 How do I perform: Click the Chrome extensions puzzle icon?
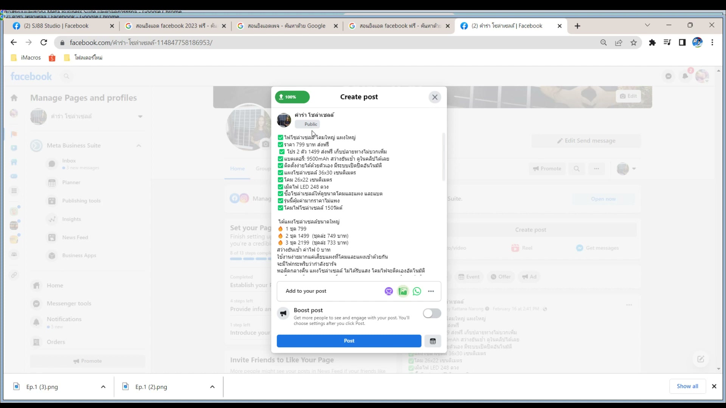click(652, 43)
